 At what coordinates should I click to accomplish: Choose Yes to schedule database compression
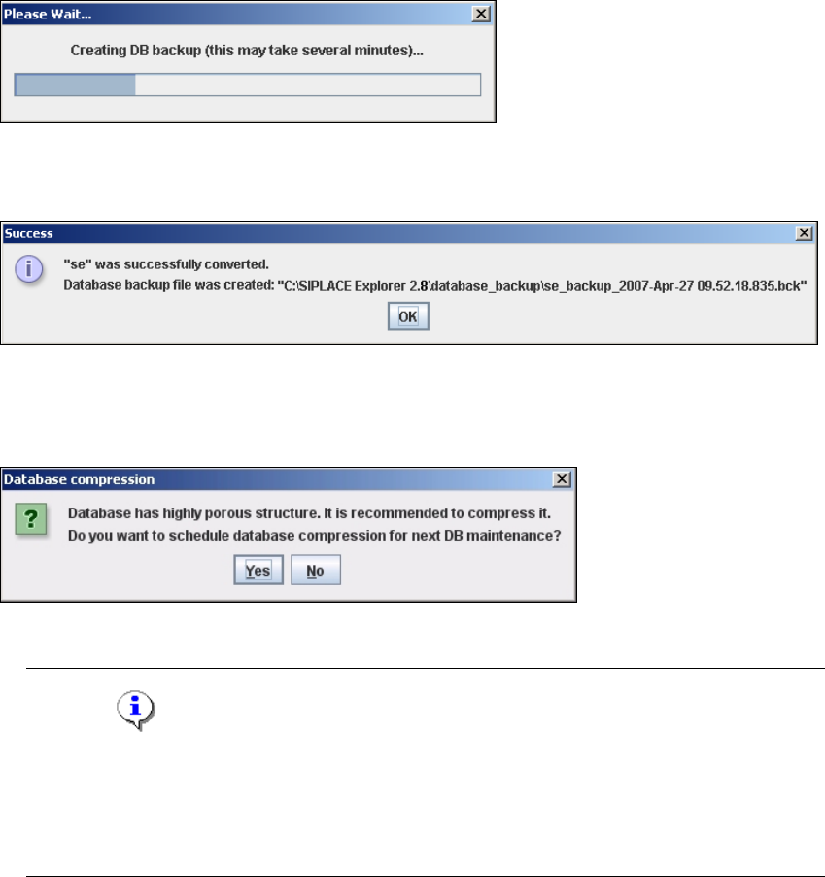point(258,570)
